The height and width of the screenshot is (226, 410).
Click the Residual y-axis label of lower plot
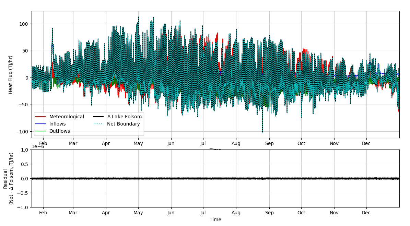(x=8, y=178)
